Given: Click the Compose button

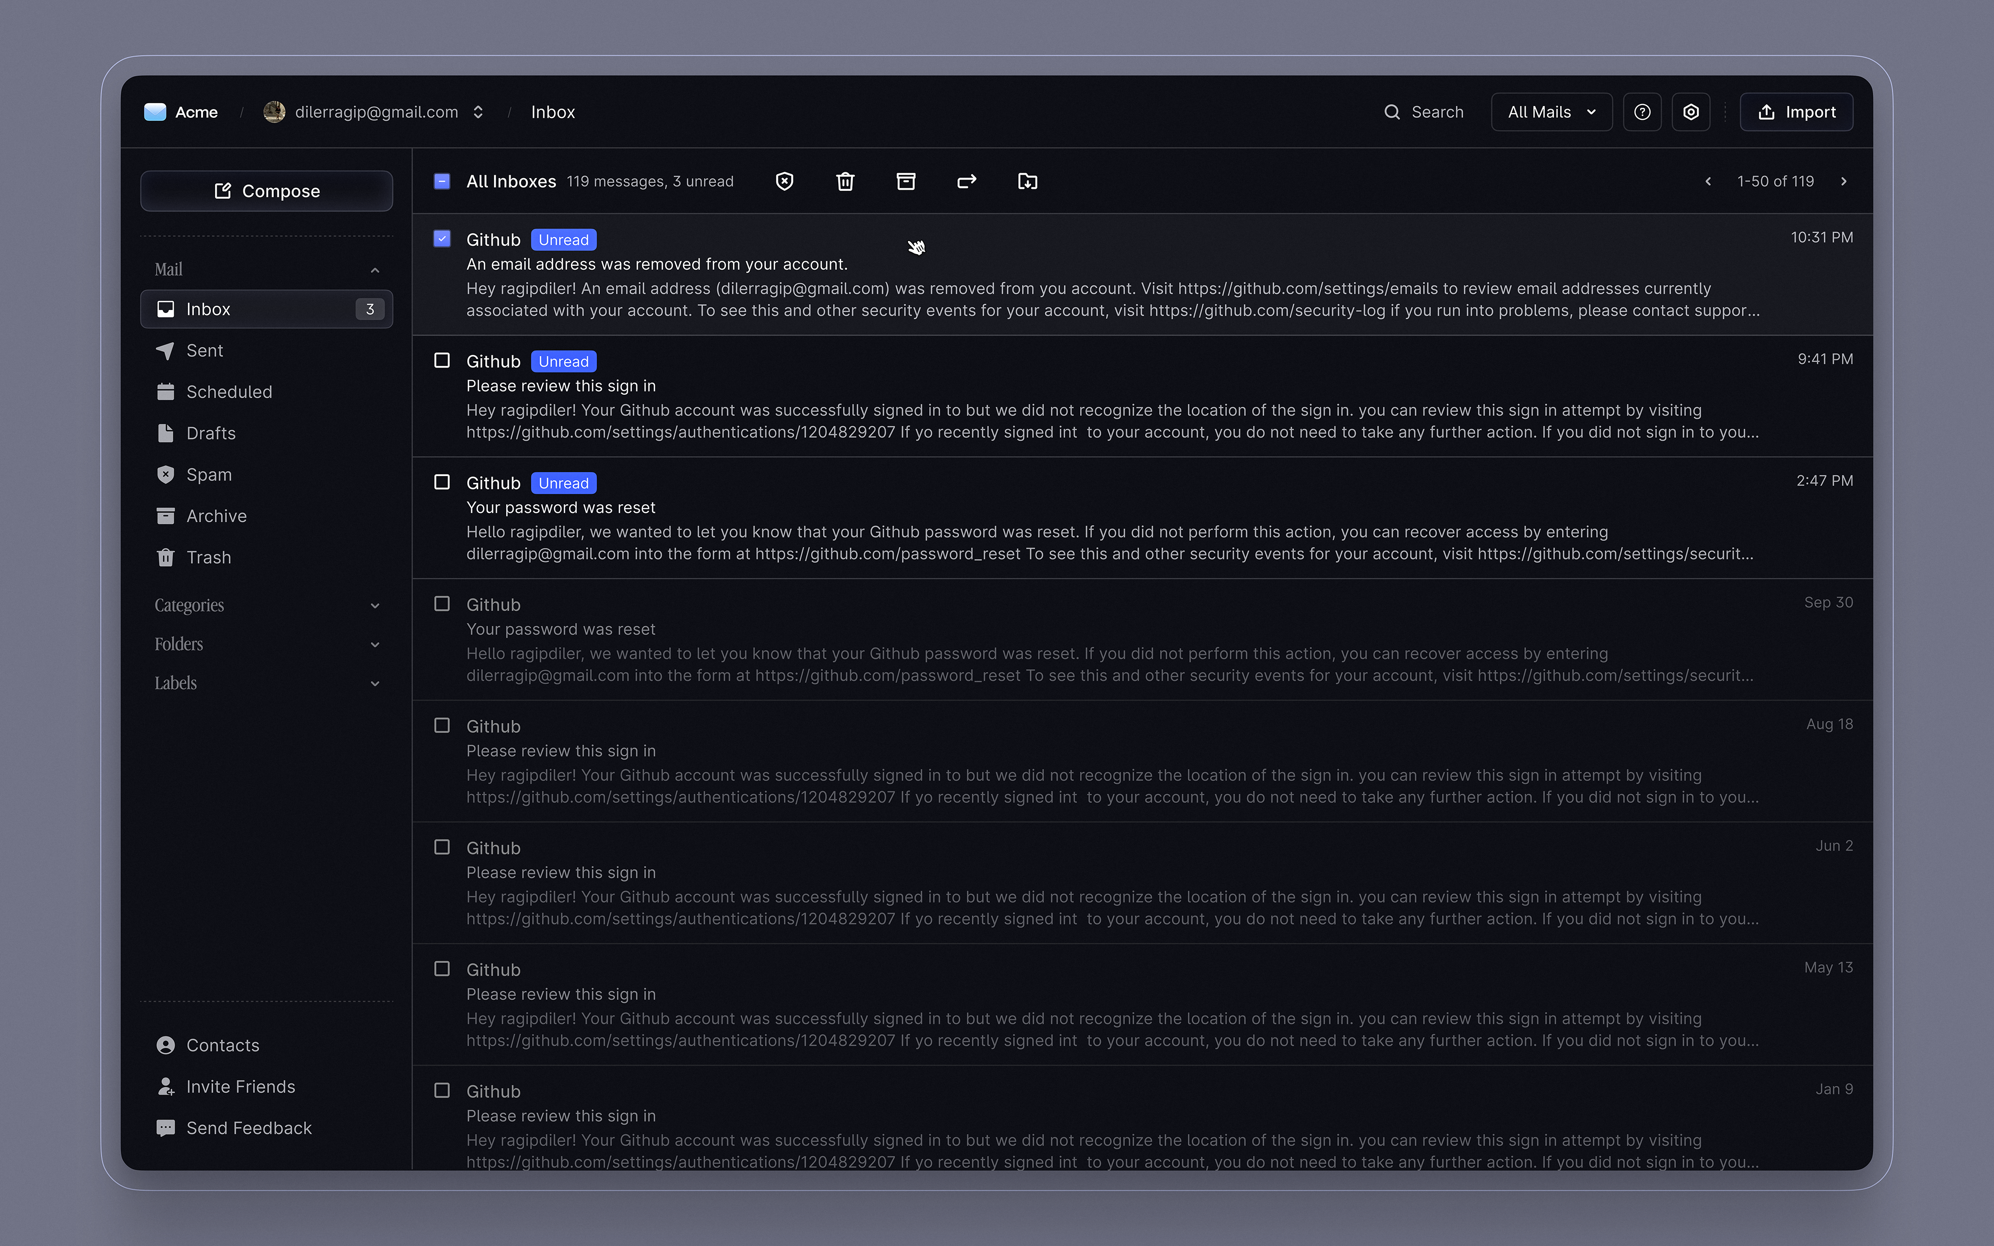Looking at the screenshot, I should coord(266,190).
